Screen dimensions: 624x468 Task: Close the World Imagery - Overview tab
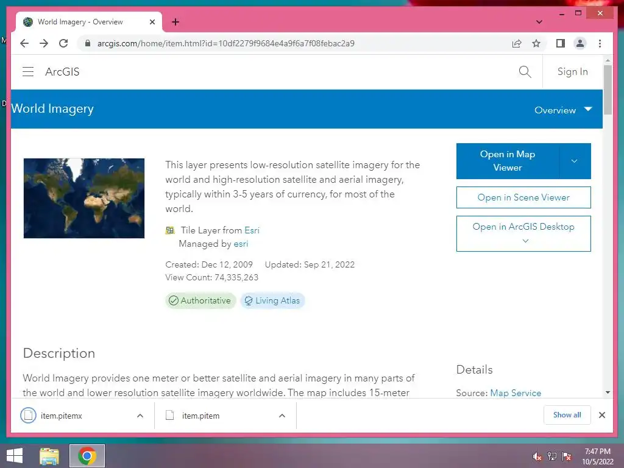click(x=152, y=22)
